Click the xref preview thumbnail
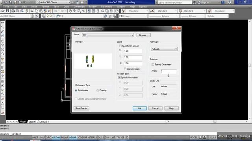252x141 pixels. [x=93, y=61]
